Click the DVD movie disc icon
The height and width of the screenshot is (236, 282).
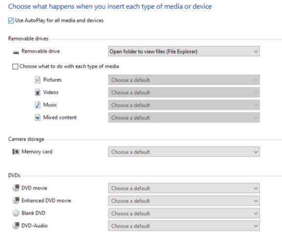point(16,188)
